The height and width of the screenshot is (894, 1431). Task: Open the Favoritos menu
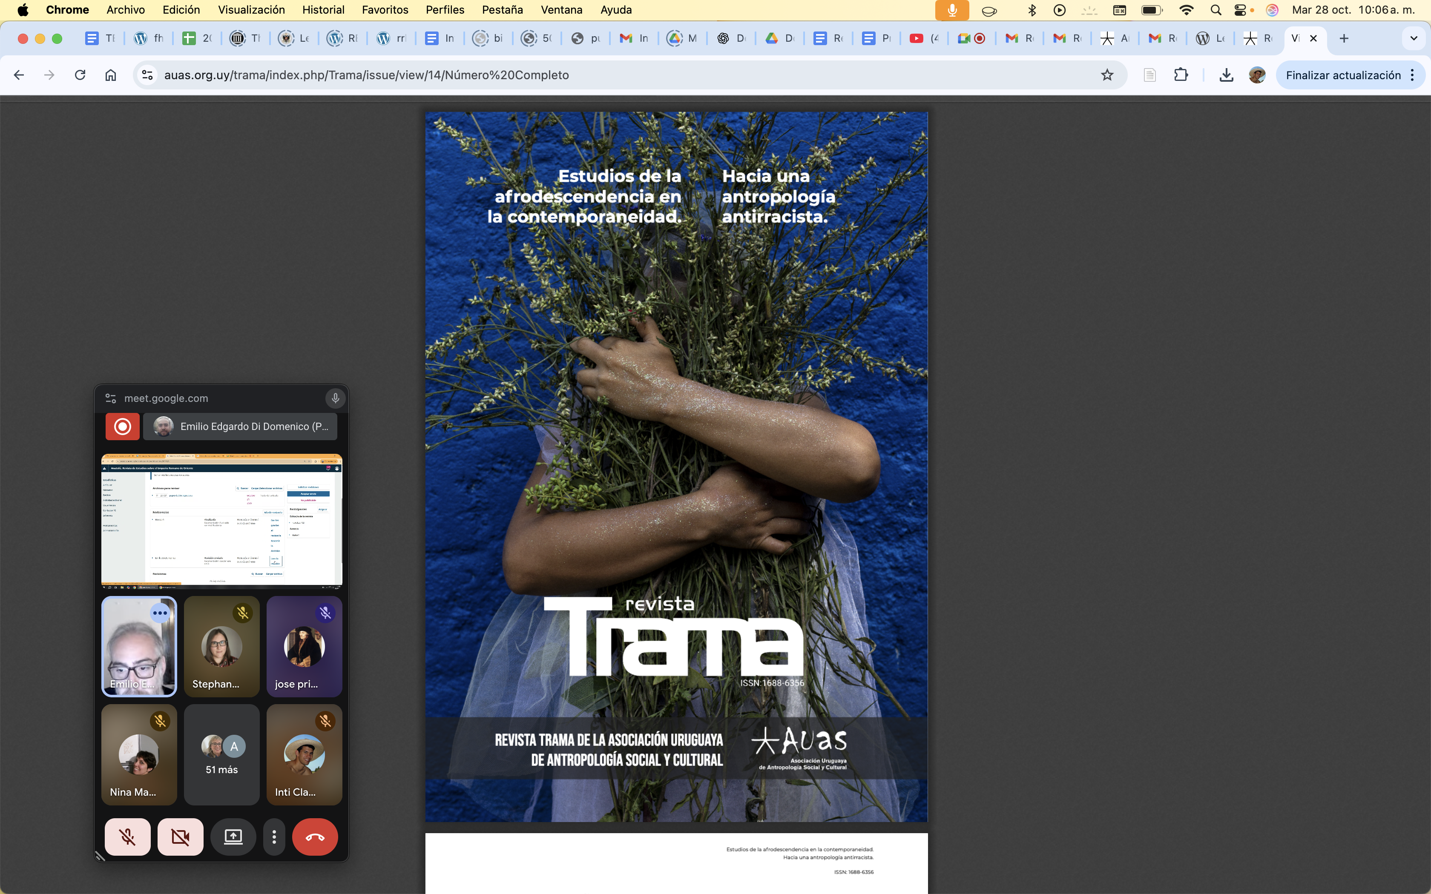385,9
